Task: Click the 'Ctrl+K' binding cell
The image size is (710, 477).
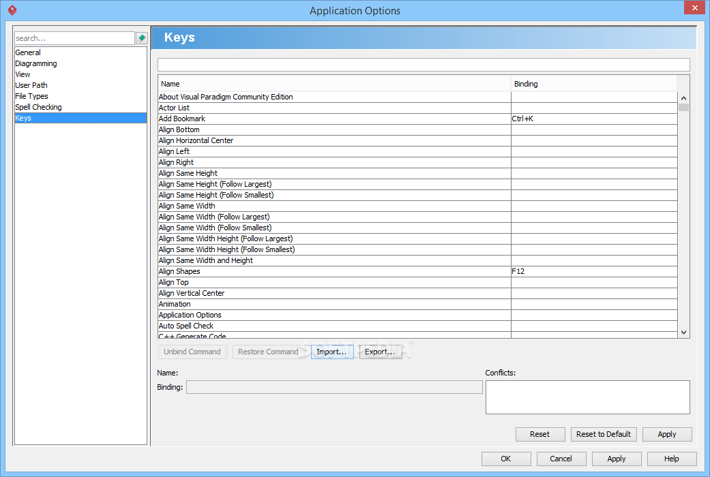Action: (x=594, y=119)
